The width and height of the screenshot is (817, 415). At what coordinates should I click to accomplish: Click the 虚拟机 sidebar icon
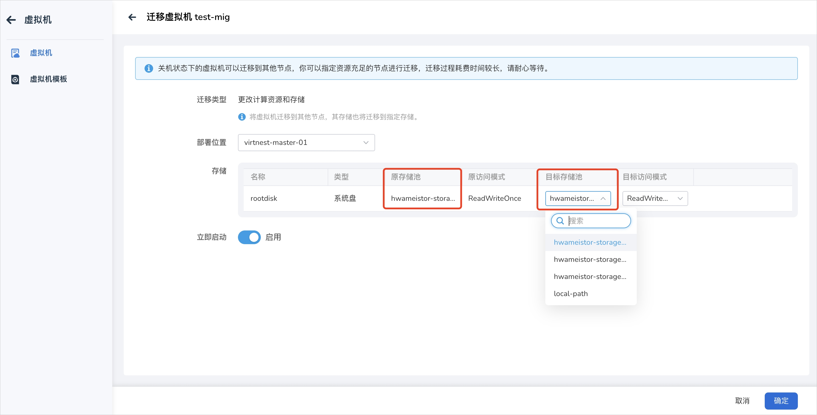click(x=15, y=53)
